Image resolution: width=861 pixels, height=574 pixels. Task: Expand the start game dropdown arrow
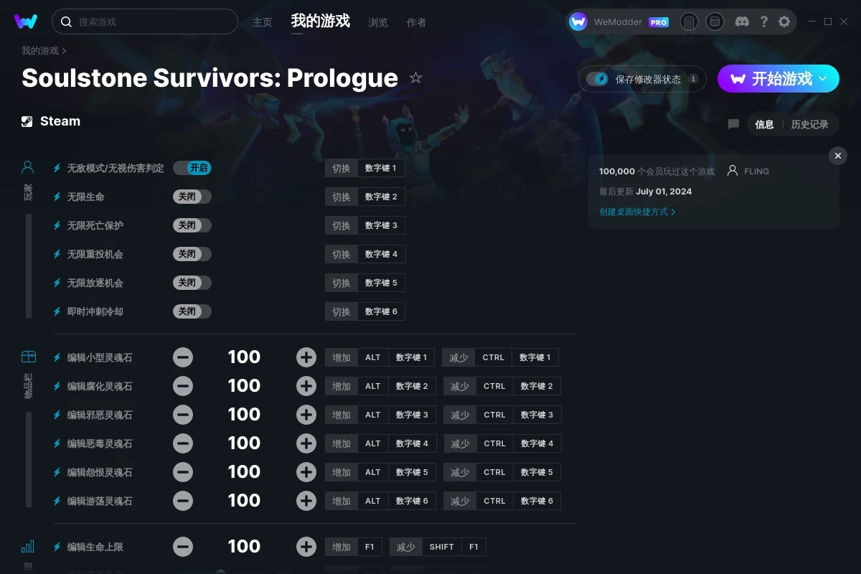pyautogui.click(x=823, y=78)
